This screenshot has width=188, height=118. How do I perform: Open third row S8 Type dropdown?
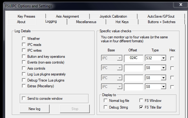[x=155, y=78]
